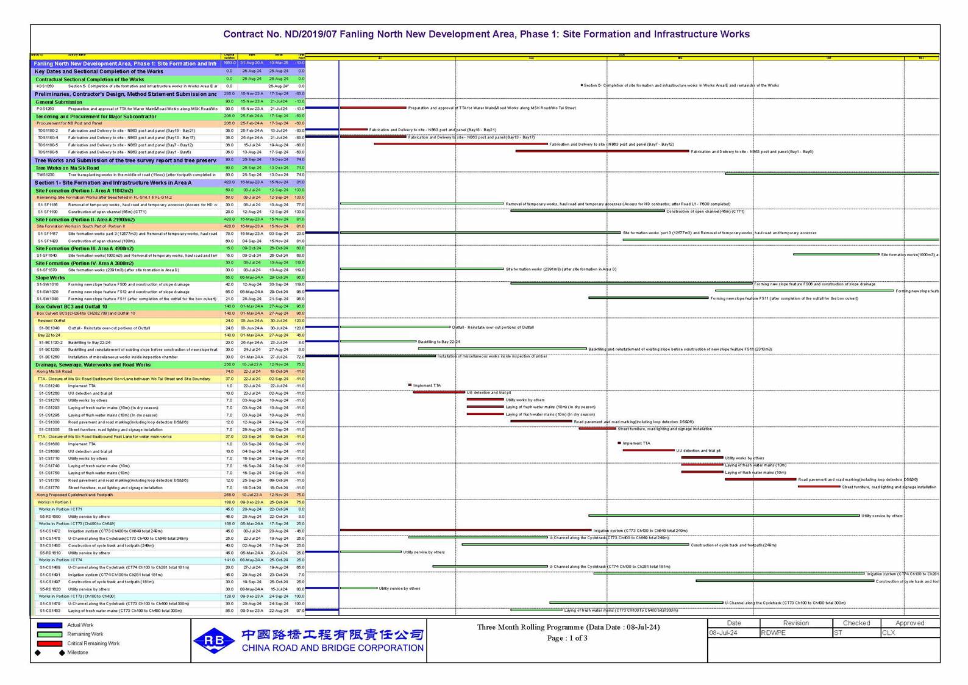This screenshot has width=968, height=685.
Task: Click the red bar for PGS1260 TTA approval
Action: coord(373,108)
